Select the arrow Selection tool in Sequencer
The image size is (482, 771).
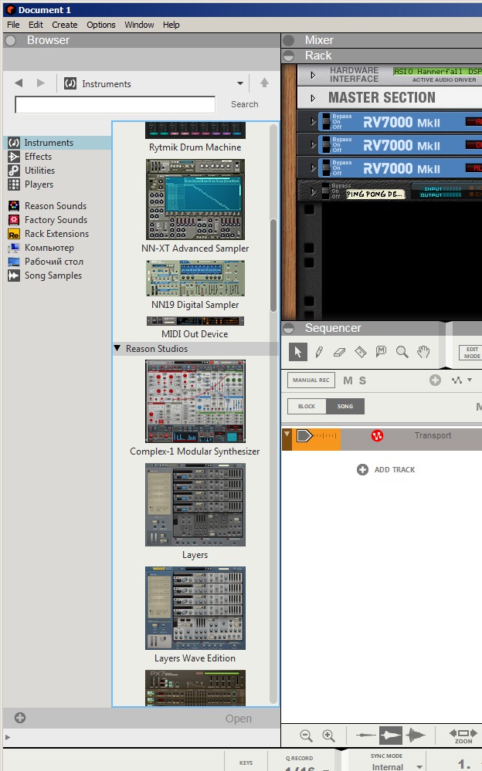click(x=298, y=352)
